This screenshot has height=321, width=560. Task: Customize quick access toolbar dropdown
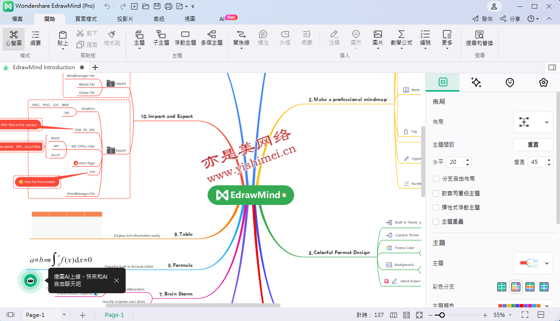[193, 6]
